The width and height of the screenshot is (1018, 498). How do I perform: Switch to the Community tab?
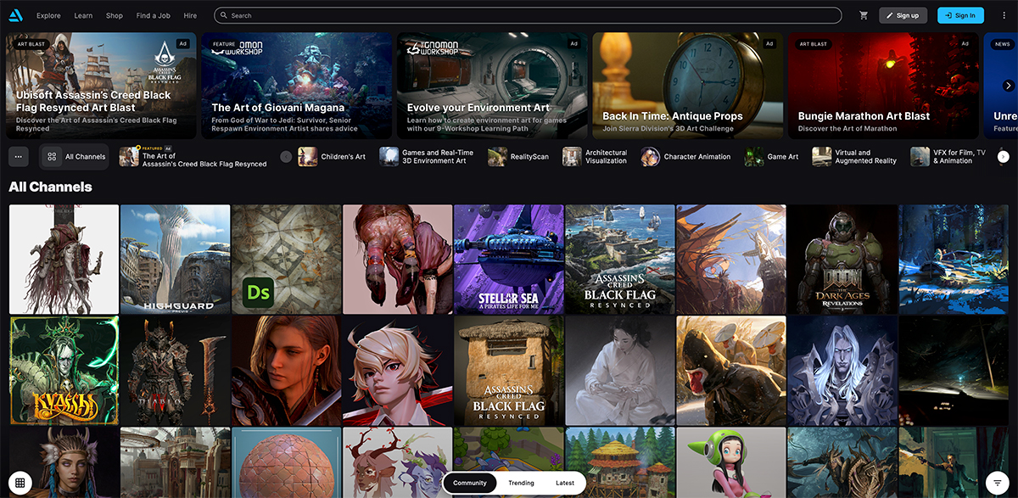click(470, 483)
